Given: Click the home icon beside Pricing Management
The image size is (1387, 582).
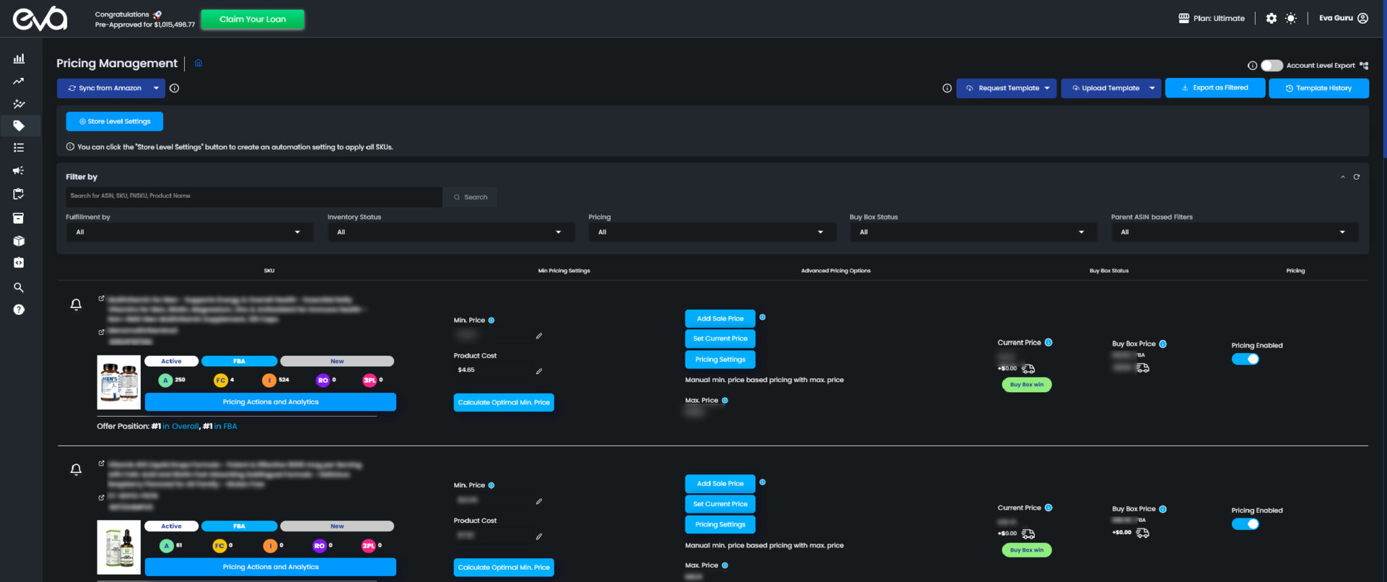Looking at the screenshot, I should point(198,63).
